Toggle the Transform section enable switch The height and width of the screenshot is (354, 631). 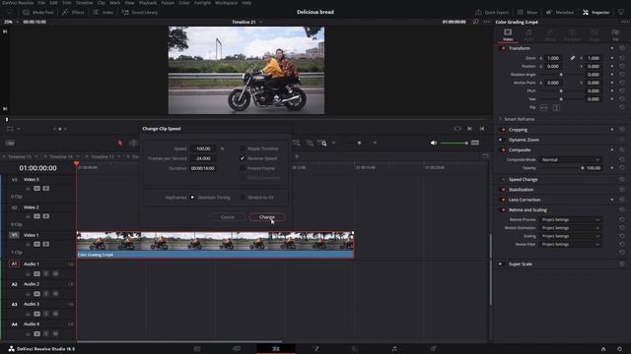point(502,48)
